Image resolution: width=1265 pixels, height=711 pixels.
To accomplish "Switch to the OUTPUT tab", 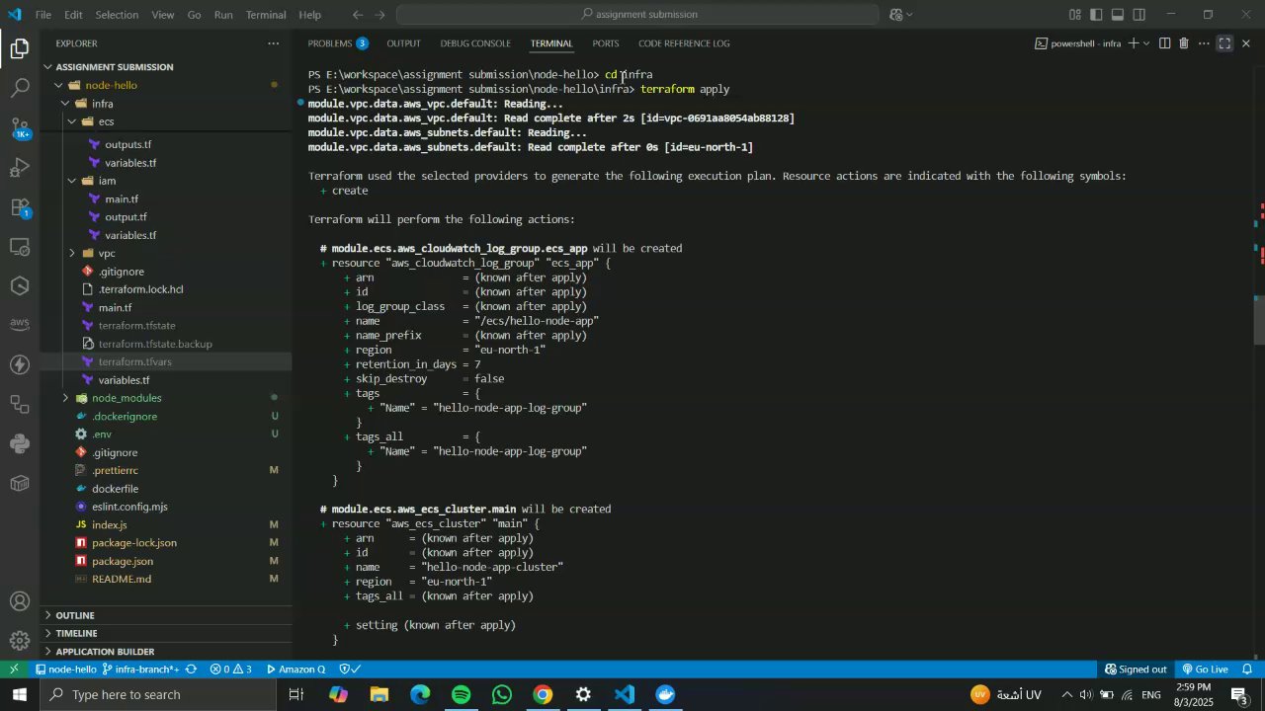I will click(403, 43).
